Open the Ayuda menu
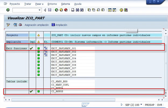This screenshot has height=108, width=168. point(78,4)
